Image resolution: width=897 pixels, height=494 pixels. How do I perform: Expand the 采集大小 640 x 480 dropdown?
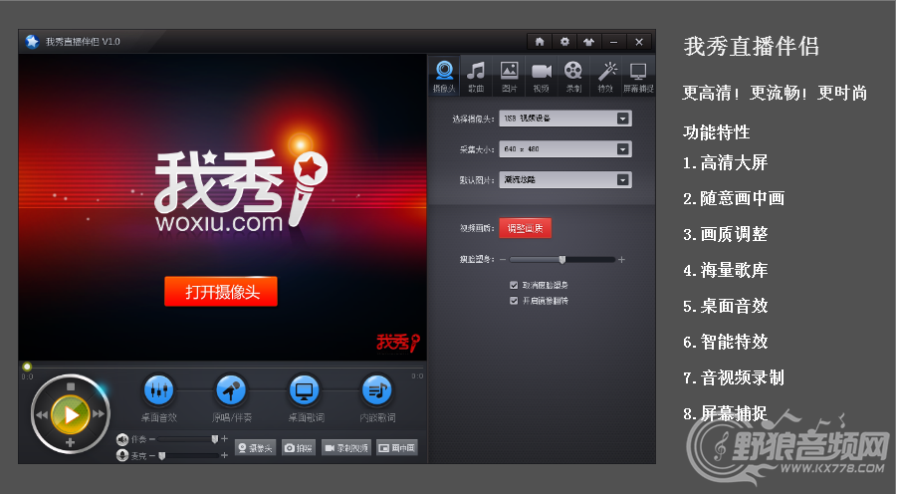coord(623,149)
